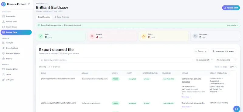This screenshot has height=112, width=243.
Task: Click VALID badge in mackenzieinvestments row
Action: tap(115, 79)
